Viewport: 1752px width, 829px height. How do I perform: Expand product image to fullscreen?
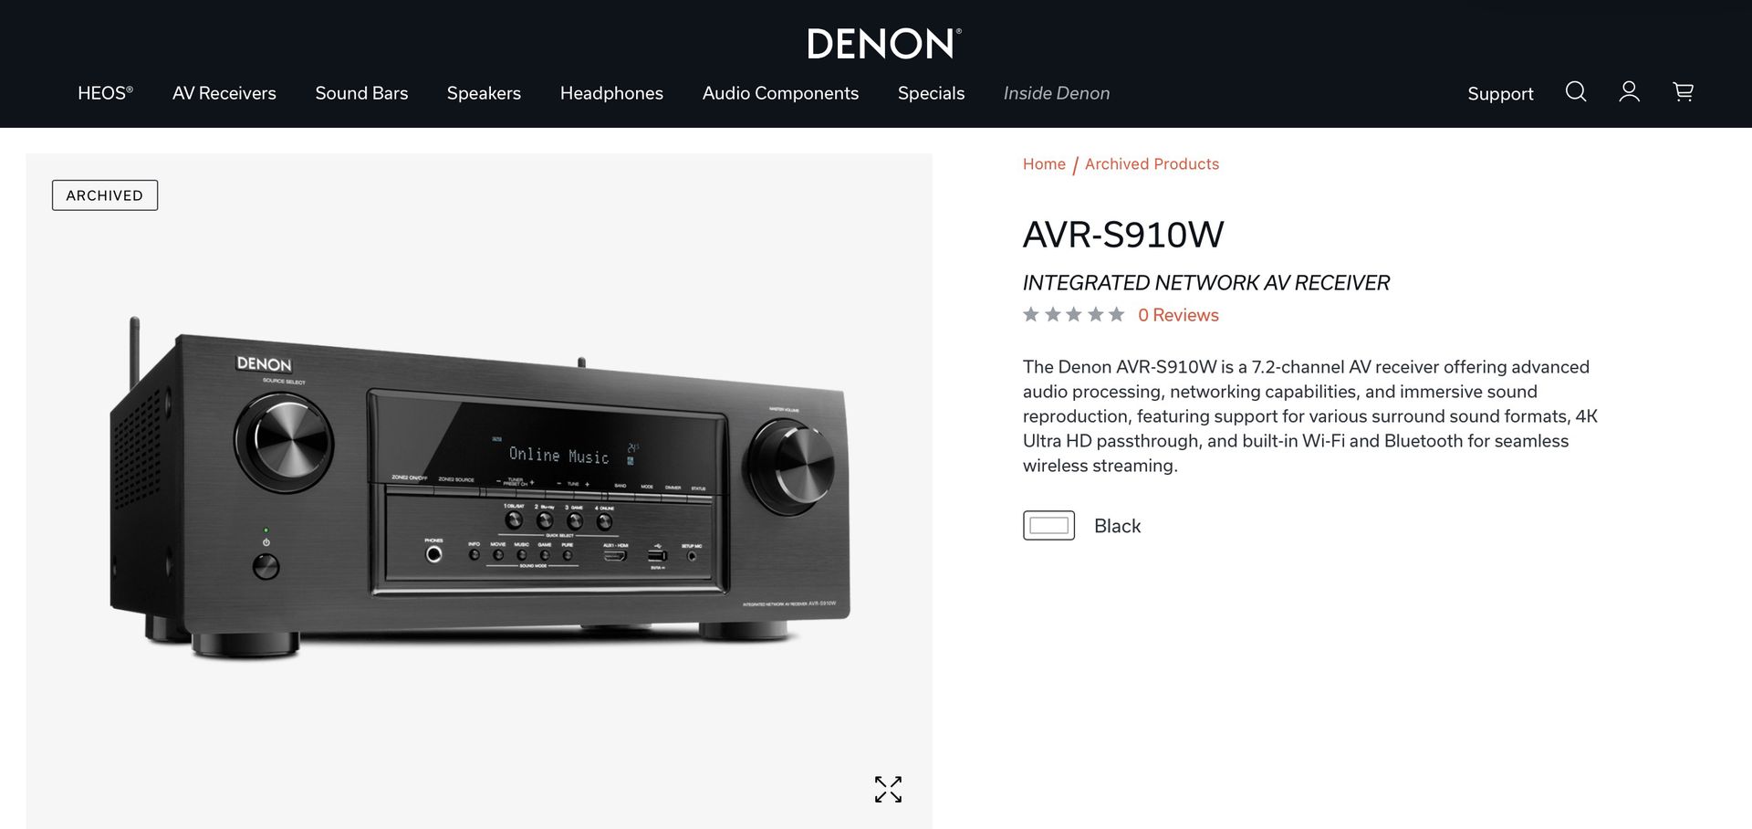point(888,789)
